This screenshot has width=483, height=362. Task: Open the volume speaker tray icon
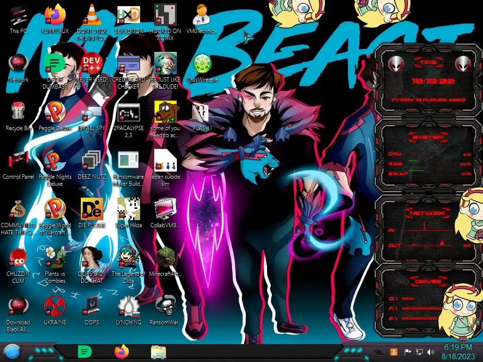click(x=431, y=352)
